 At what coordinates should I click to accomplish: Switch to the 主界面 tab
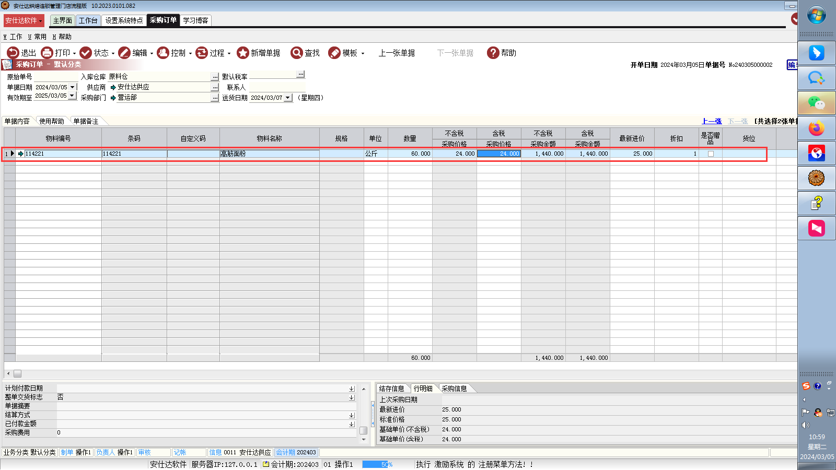63,20
